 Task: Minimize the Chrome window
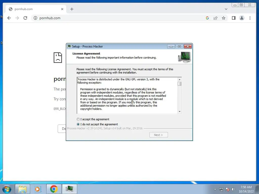[235, 5]
